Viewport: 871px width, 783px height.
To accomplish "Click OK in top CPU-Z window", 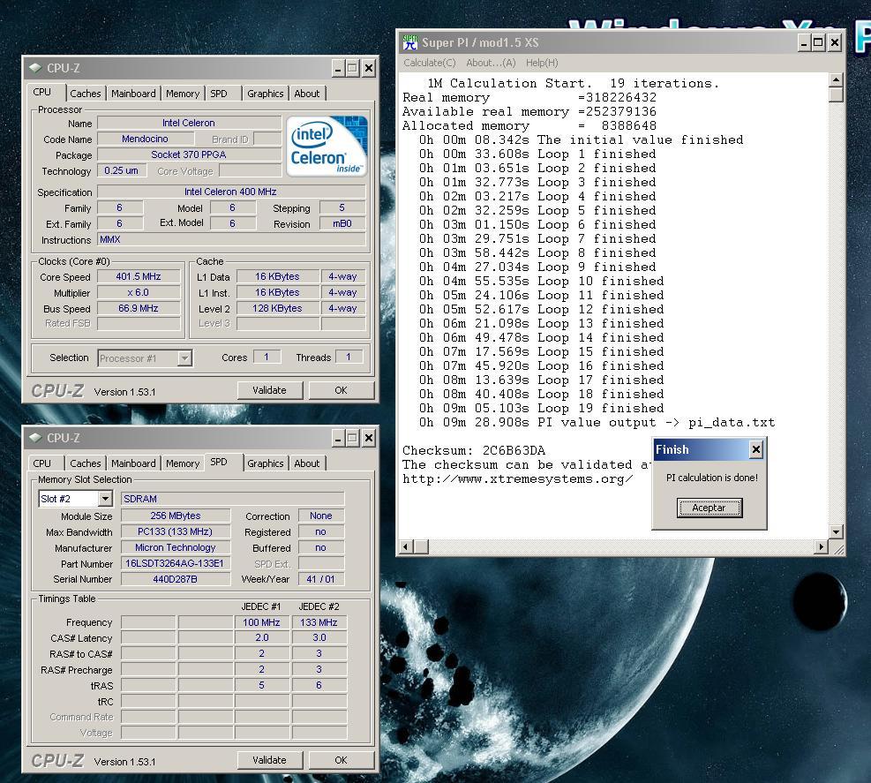I will click(341, 390).
